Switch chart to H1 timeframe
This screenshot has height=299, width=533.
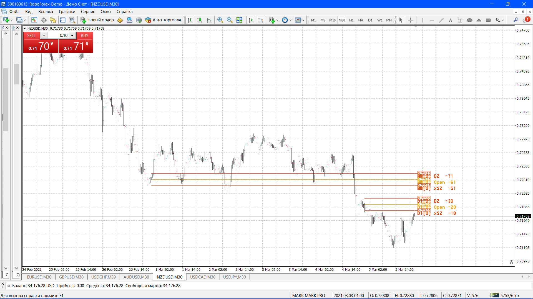pyautogui.click(x=351, y=20)
